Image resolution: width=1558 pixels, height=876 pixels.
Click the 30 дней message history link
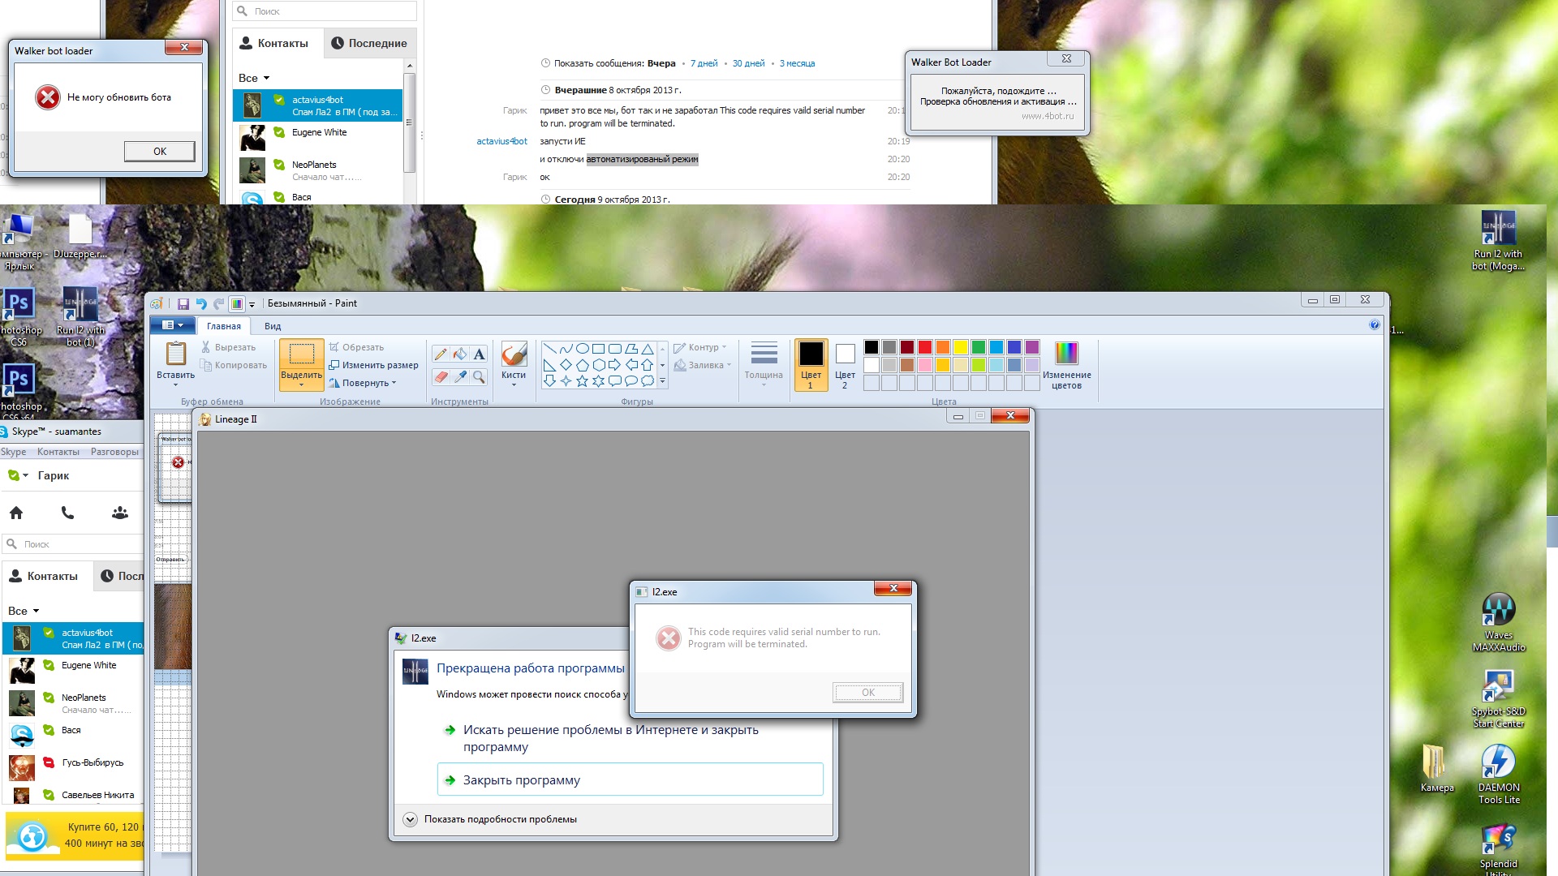point(748,63)
